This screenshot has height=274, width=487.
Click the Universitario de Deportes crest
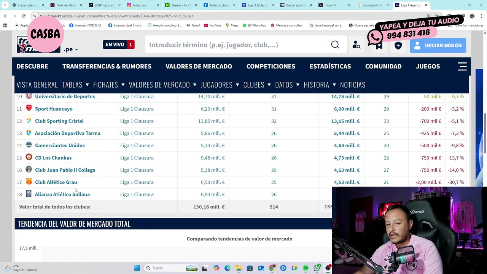click(x=29, y=96)
